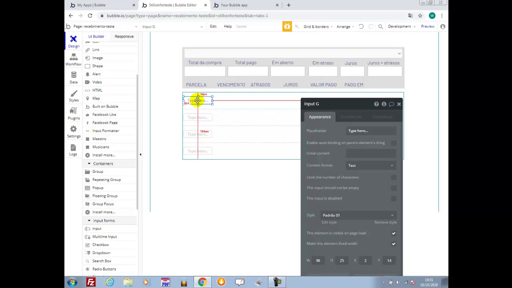Screen dimensions: 512x288
Task: Open the user account icon
Action: click(443, 26)
